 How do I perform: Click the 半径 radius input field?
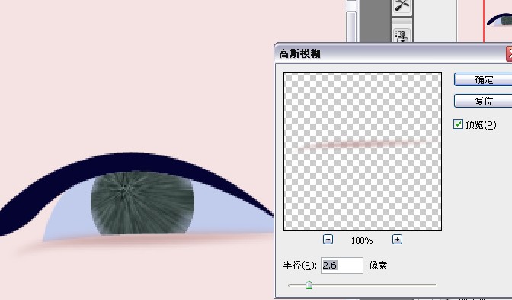tap(342, 266)
